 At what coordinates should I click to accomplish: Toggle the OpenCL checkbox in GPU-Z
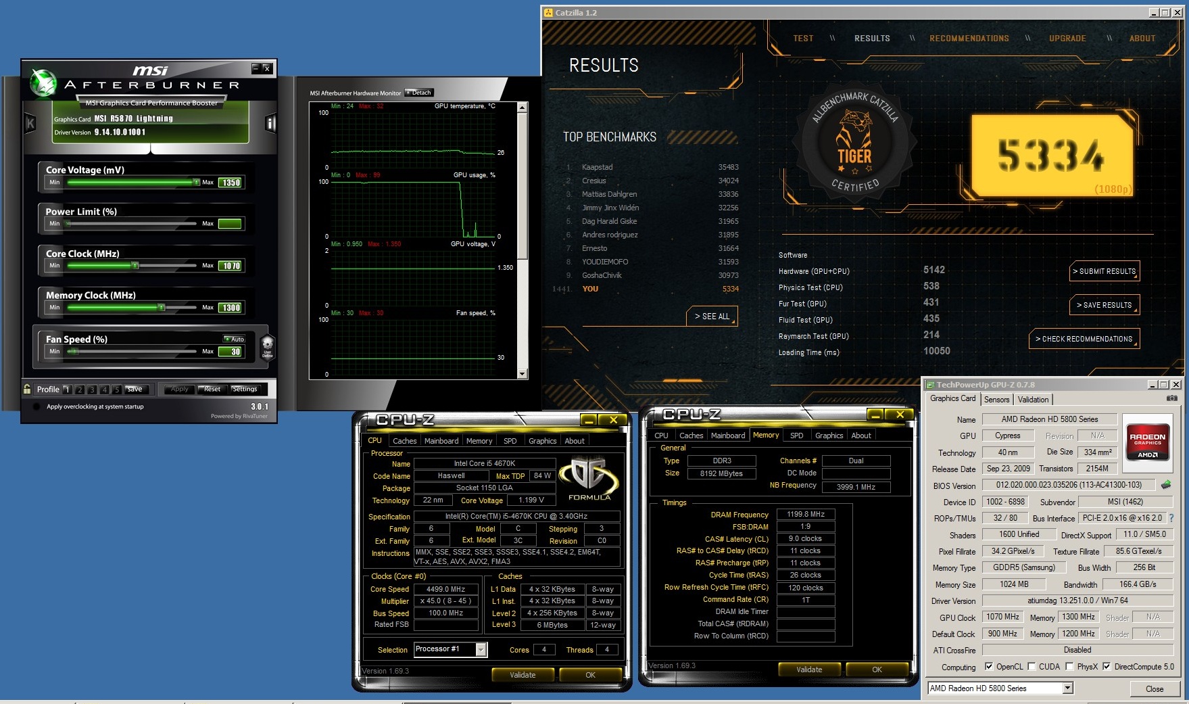[989, 667]
